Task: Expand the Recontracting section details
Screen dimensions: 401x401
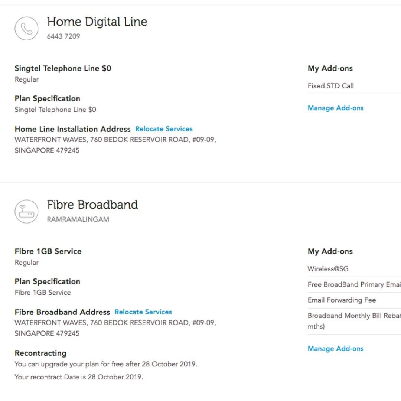Action: pos(41,353)
